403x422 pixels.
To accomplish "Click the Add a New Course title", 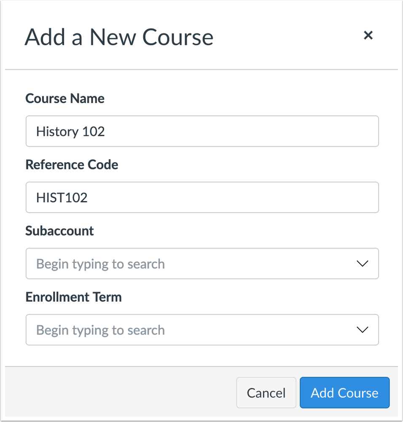I will 119,37.
